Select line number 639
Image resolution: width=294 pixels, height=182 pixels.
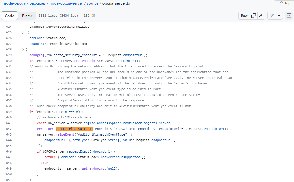pos(9,112)
